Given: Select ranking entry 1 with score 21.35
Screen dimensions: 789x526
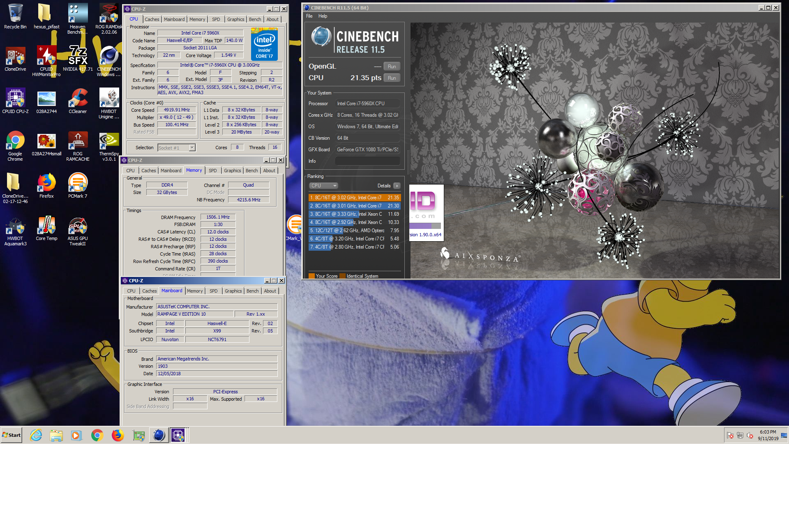Looking at the screenshot, I should point(354,198).
